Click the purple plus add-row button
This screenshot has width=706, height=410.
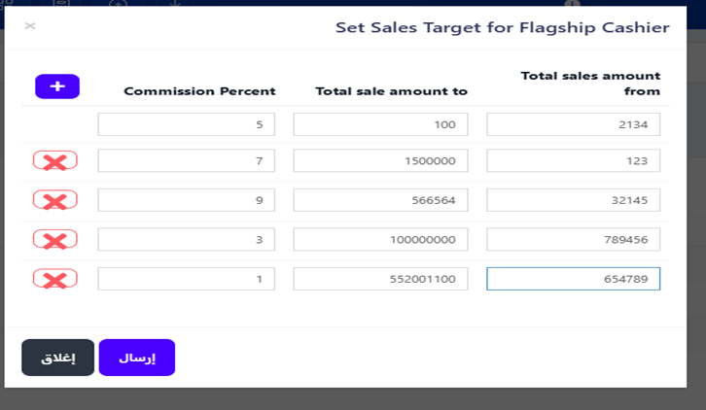[57, 86]
